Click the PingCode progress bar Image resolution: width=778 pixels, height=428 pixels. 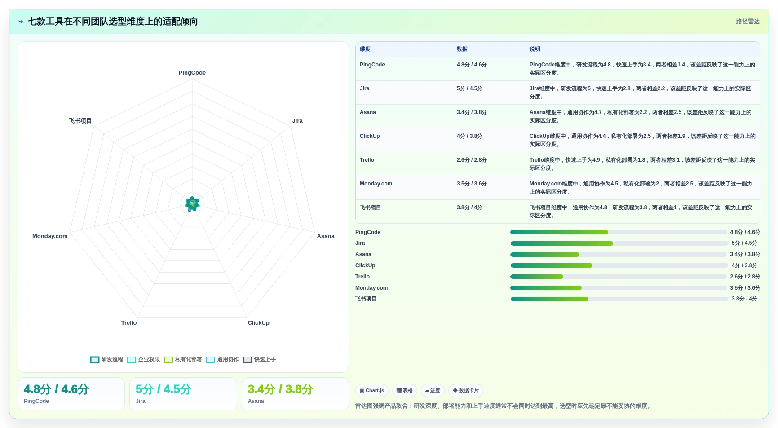pos(619,232)
